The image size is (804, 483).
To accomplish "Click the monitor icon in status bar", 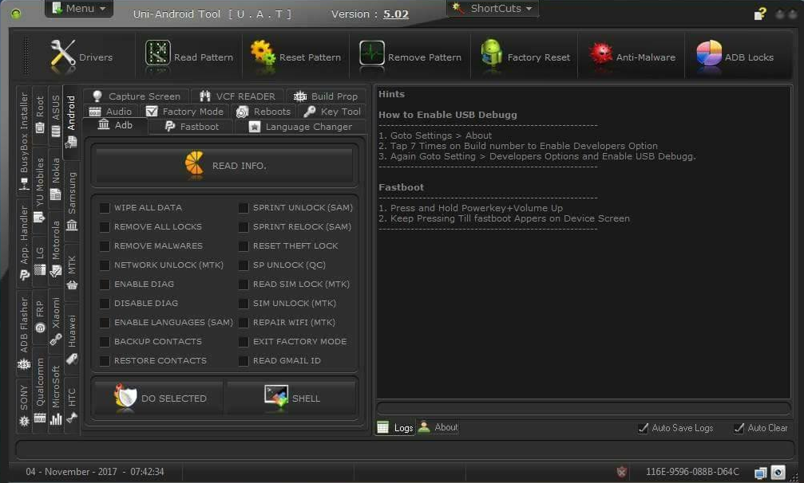I will [x=760, y=473].
